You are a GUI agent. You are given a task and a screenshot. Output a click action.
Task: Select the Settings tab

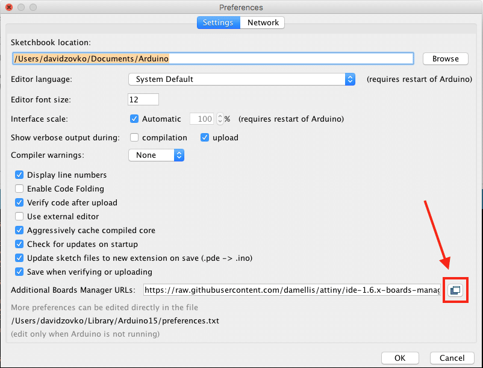tap(218, 22)
